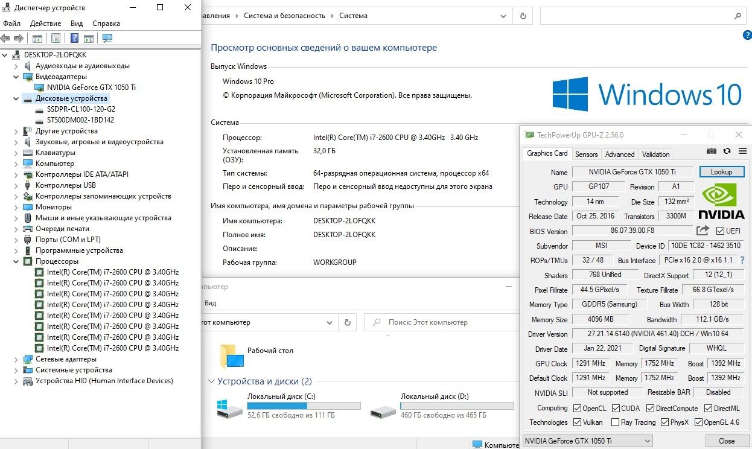Select the Локальный диск (C:) drive icon
This screenshot has height=449, width=752.
pyautogui.click(x=229, y=409)
